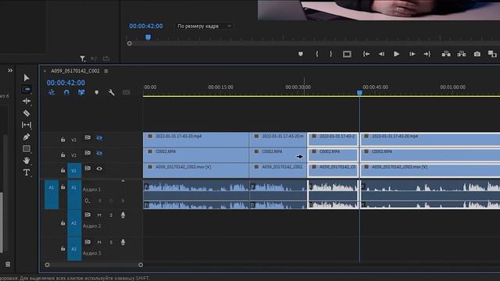Click the Lift button in Program monitor
The width and height of the screenshot is (500, 281).
click(446, 54)
